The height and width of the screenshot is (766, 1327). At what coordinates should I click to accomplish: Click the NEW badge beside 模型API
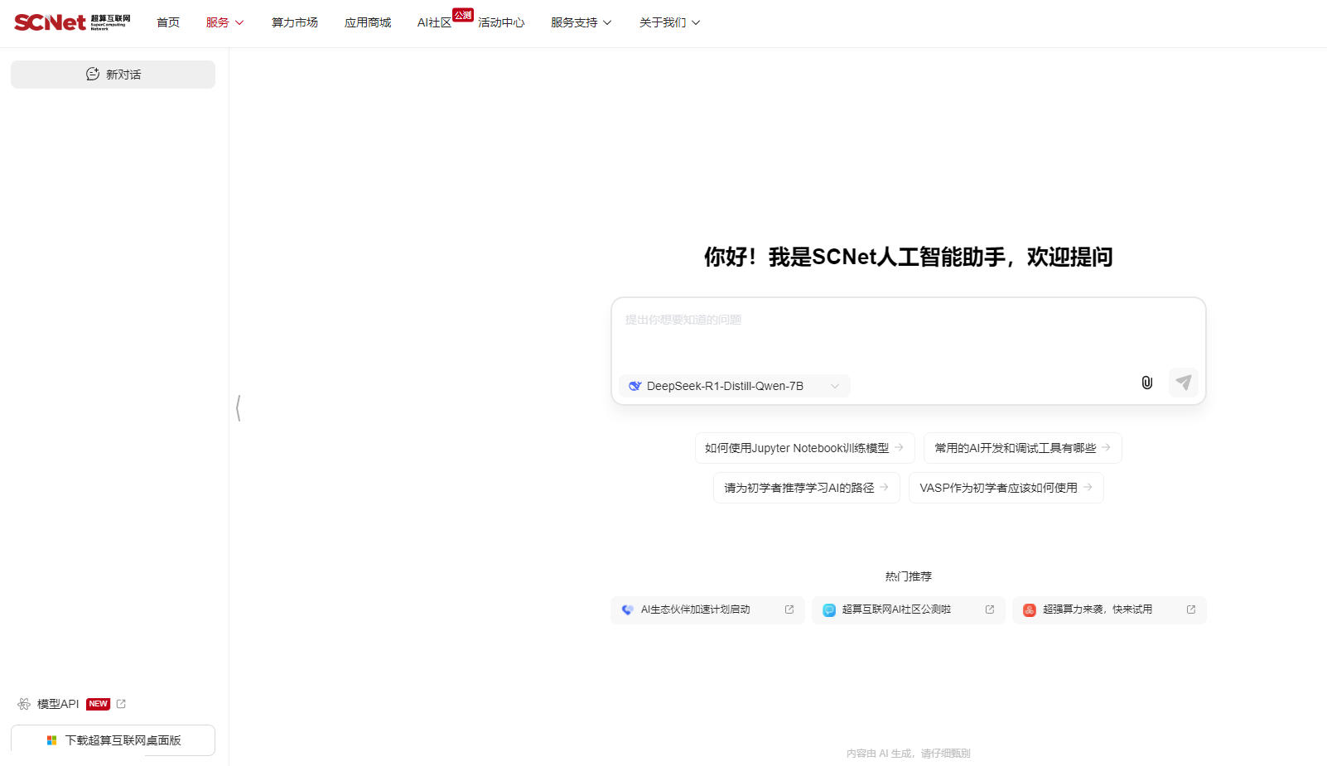coord(99,704)
